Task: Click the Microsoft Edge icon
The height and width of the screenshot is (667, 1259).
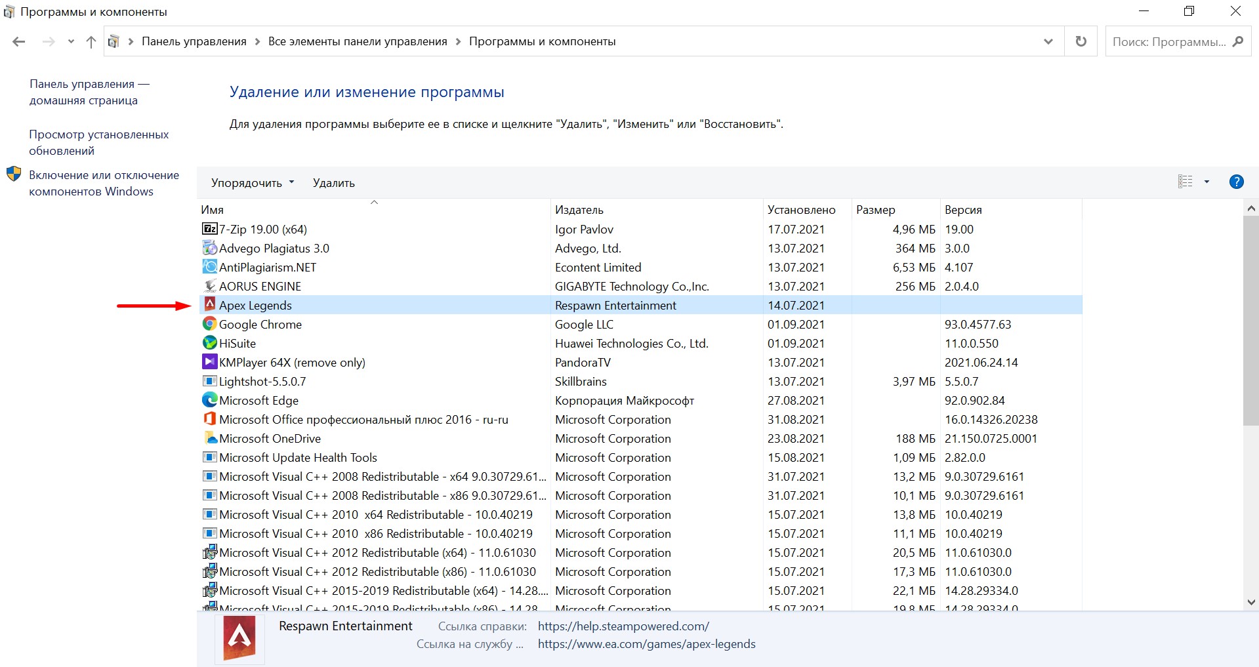Action: pos(210,400)
